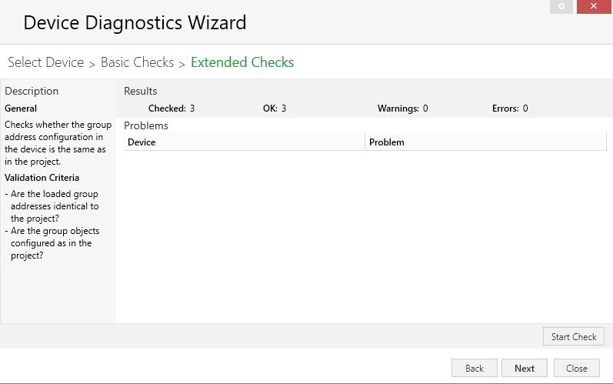Go to Next wizard step

click(525, 368)
